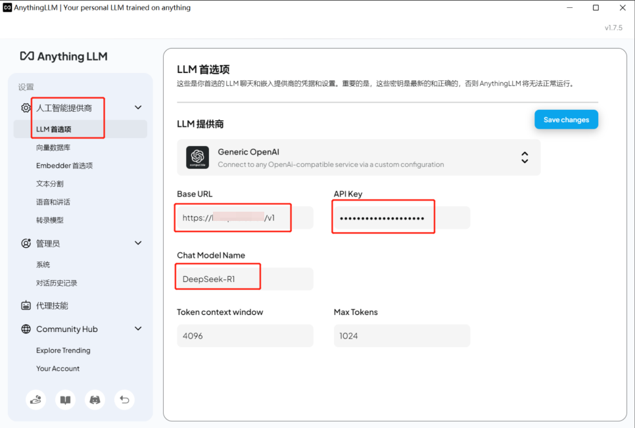Click the Chat Model Name field

[245, 279]
